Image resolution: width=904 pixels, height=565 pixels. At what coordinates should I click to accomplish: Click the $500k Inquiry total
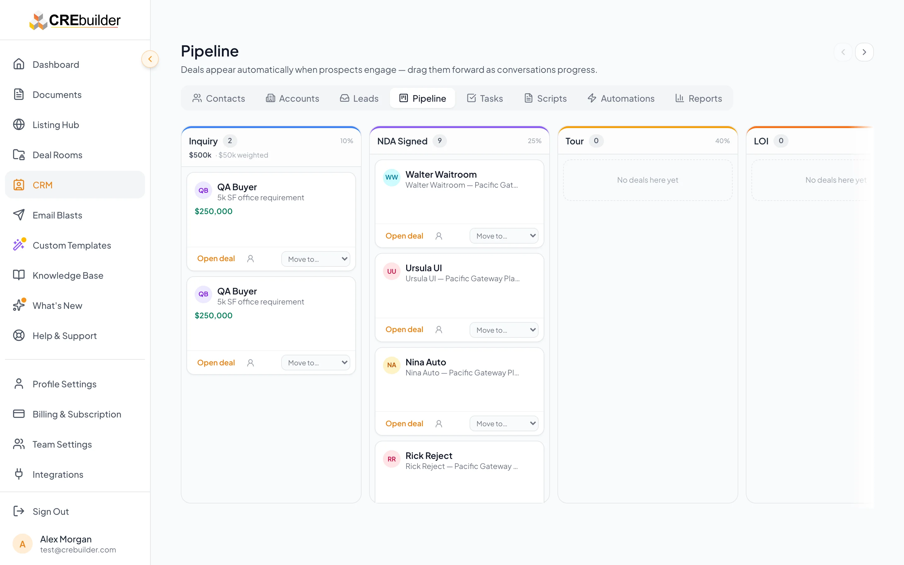[200, 155]
